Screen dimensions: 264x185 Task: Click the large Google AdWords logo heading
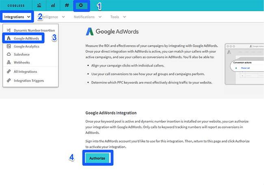click(x=112, y=31)
